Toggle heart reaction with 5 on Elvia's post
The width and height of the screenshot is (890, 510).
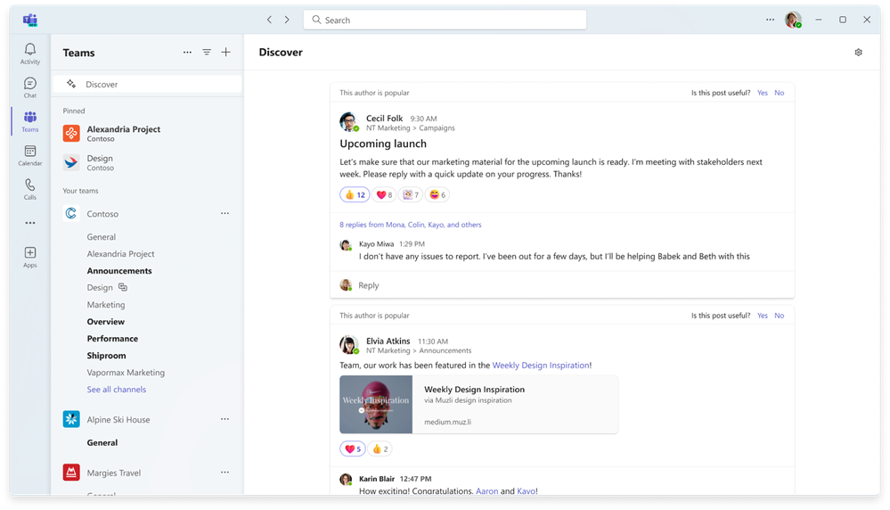click(x=353, y=448)
